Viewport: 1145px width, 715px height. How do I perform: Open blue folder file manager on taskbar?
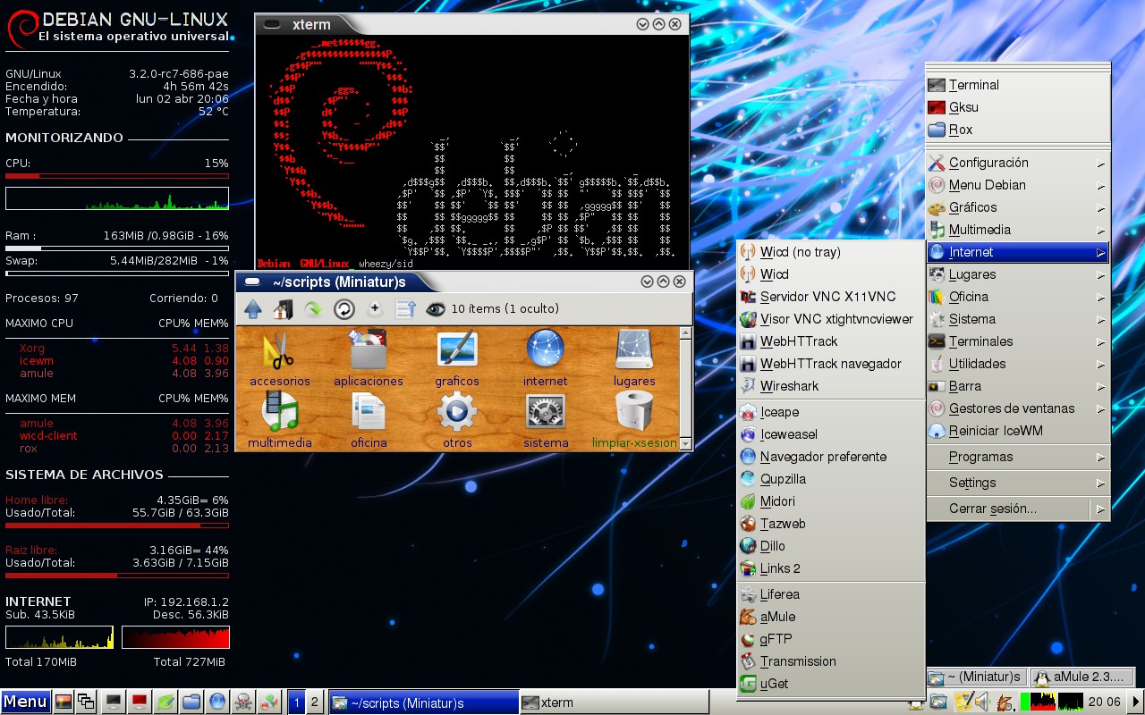tap(191, 702)
